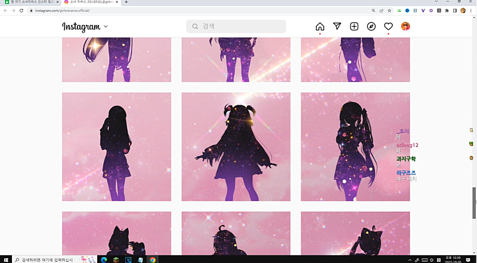Open the Windows Start menu

click(x=6, y=260)
